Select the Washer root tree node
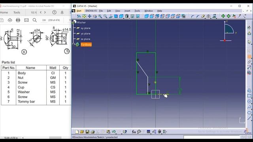Screen dimensions: 253x142 81,22
